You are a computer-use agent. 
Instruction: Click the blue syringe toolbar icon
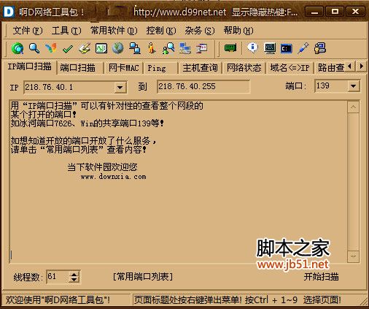(303, 48)
